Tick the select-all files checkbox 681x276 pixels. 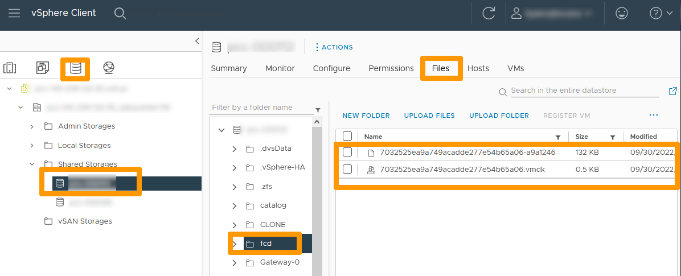(x=347, y=136)
